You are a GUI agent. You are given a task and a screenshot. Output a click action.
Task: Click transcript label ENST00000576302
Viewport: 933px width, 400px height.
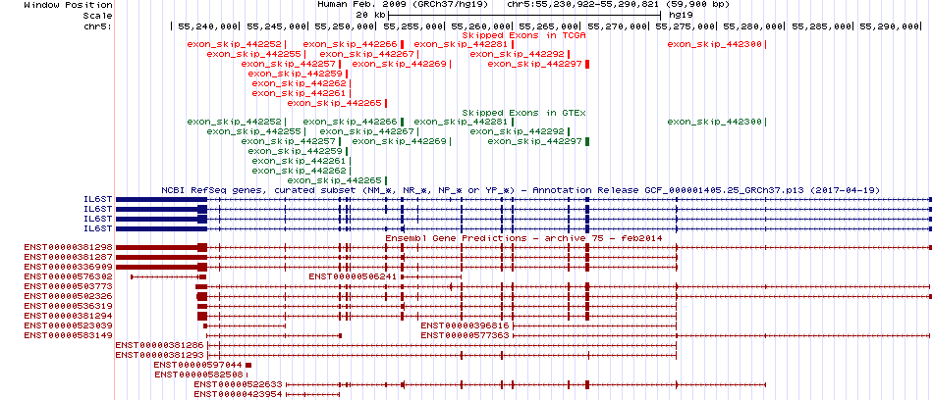pos(69,277)
